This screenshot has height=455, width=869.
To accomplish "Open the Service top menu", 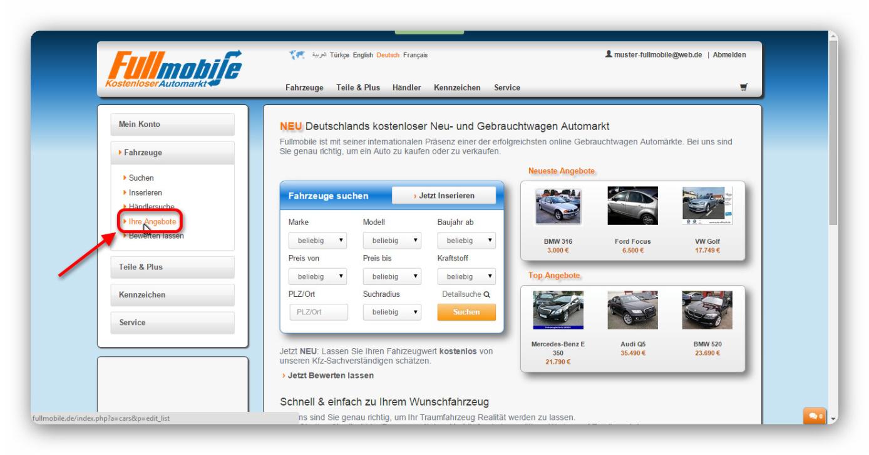I will (507, 87).
